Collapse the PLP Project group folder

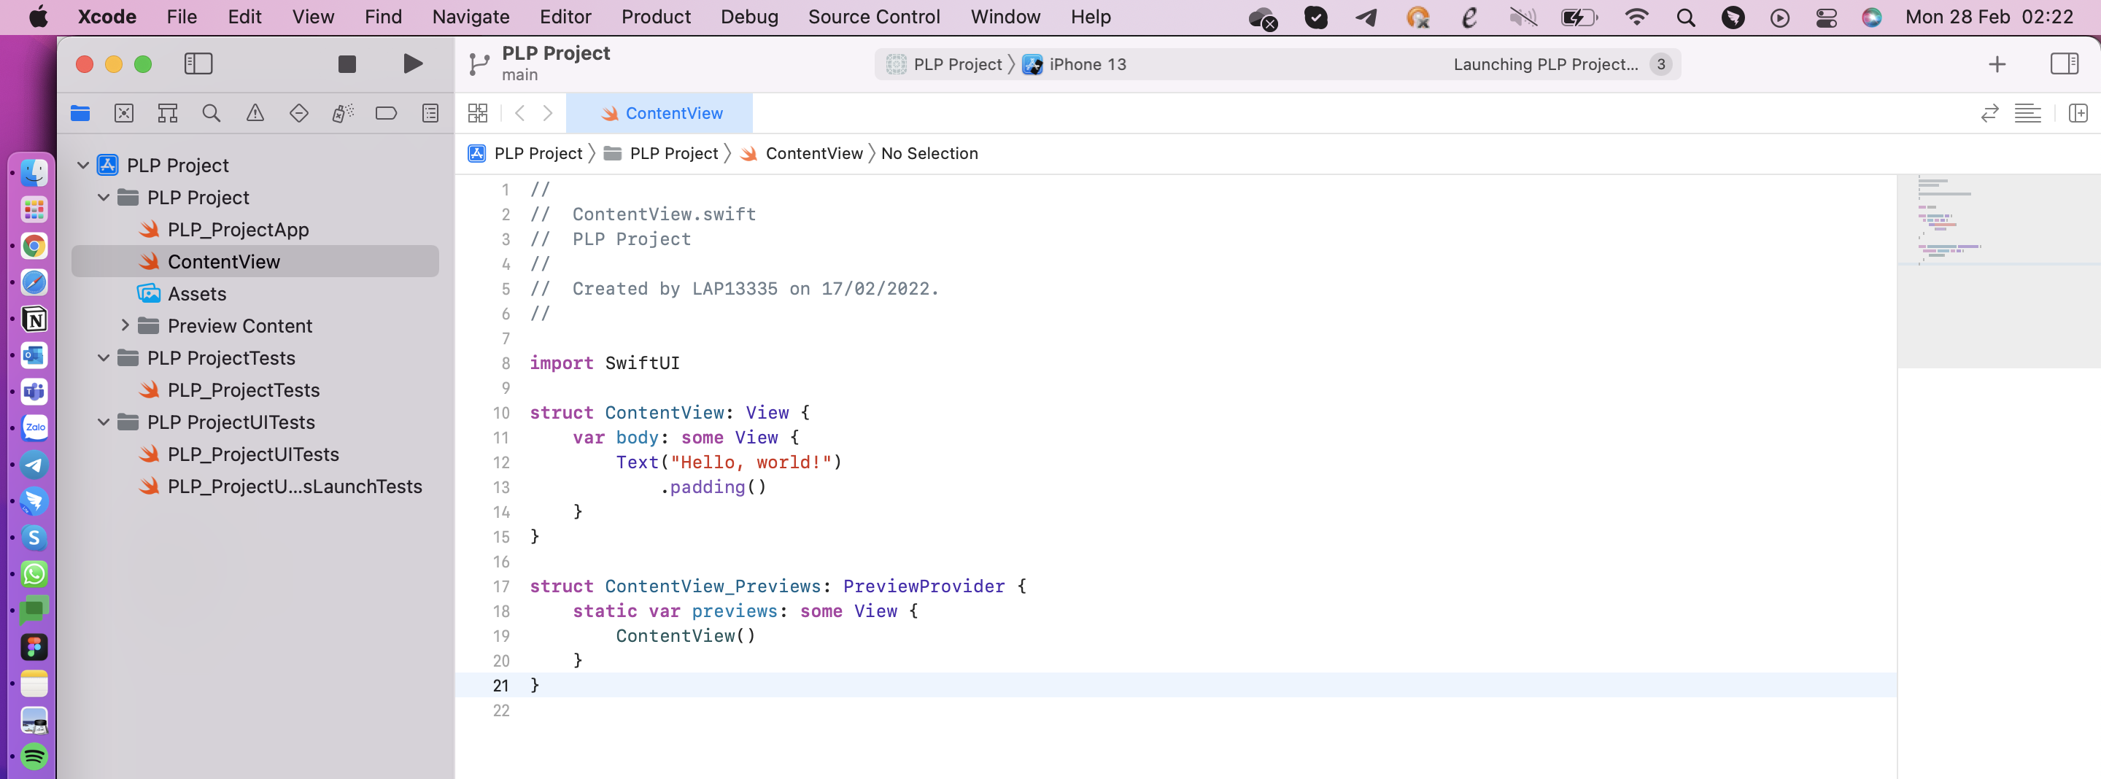104,198
